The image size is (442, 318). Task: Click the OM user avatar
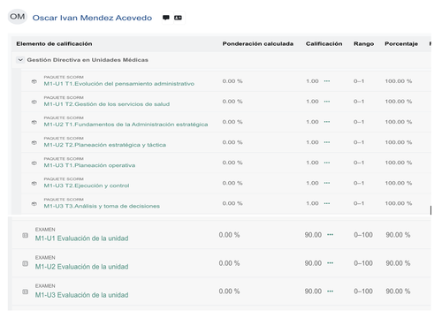point(18,17)
